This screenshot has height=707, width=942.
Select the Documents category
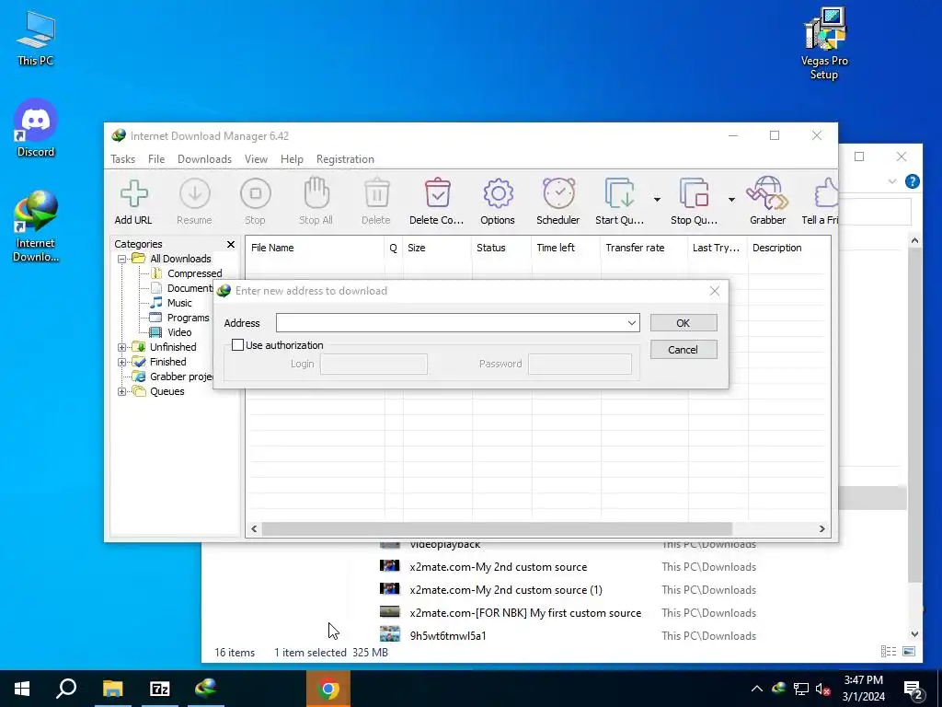click(x=190, y=288)
